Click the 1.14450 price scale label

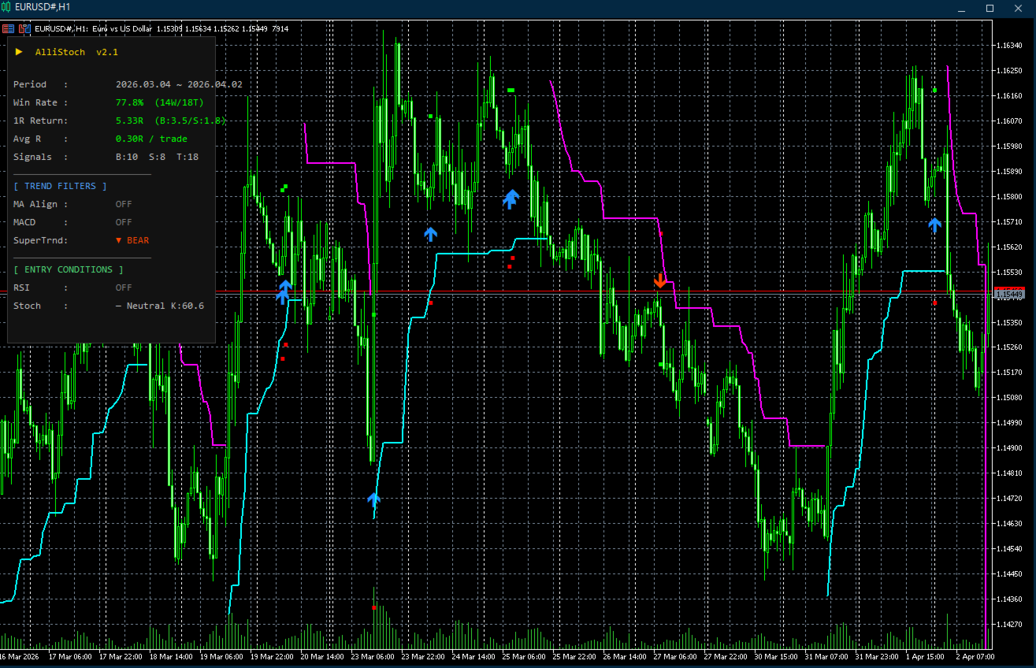tap(1009, 573)
